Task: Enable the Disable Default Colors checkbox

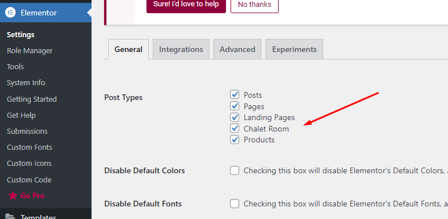Action: (x=235, y=170)
